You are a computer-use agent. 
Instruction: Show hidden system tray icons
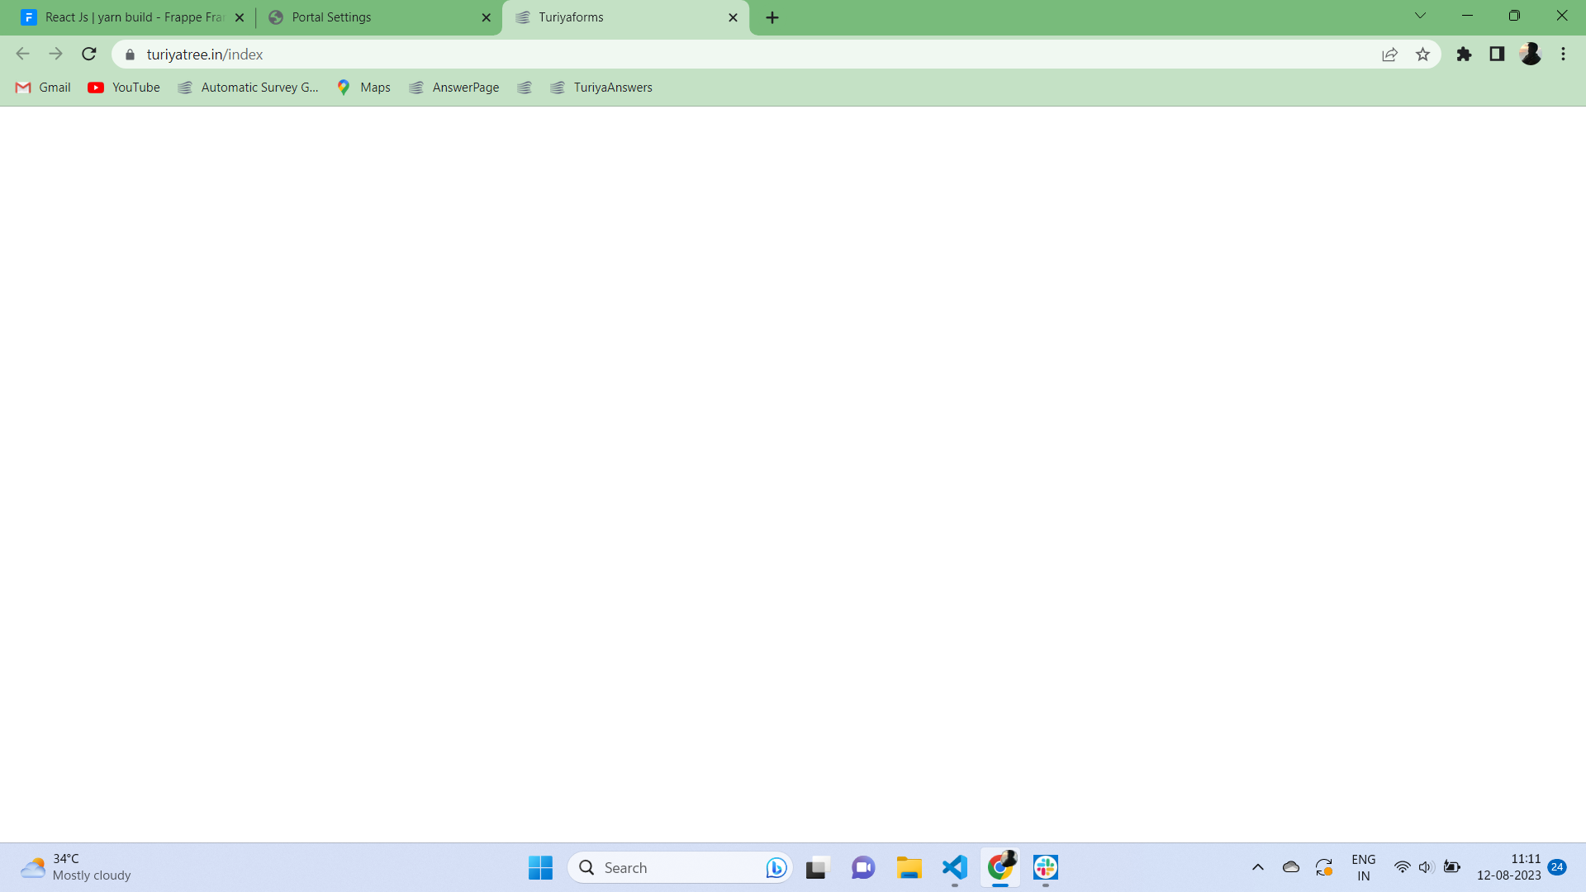point(1258,867)
